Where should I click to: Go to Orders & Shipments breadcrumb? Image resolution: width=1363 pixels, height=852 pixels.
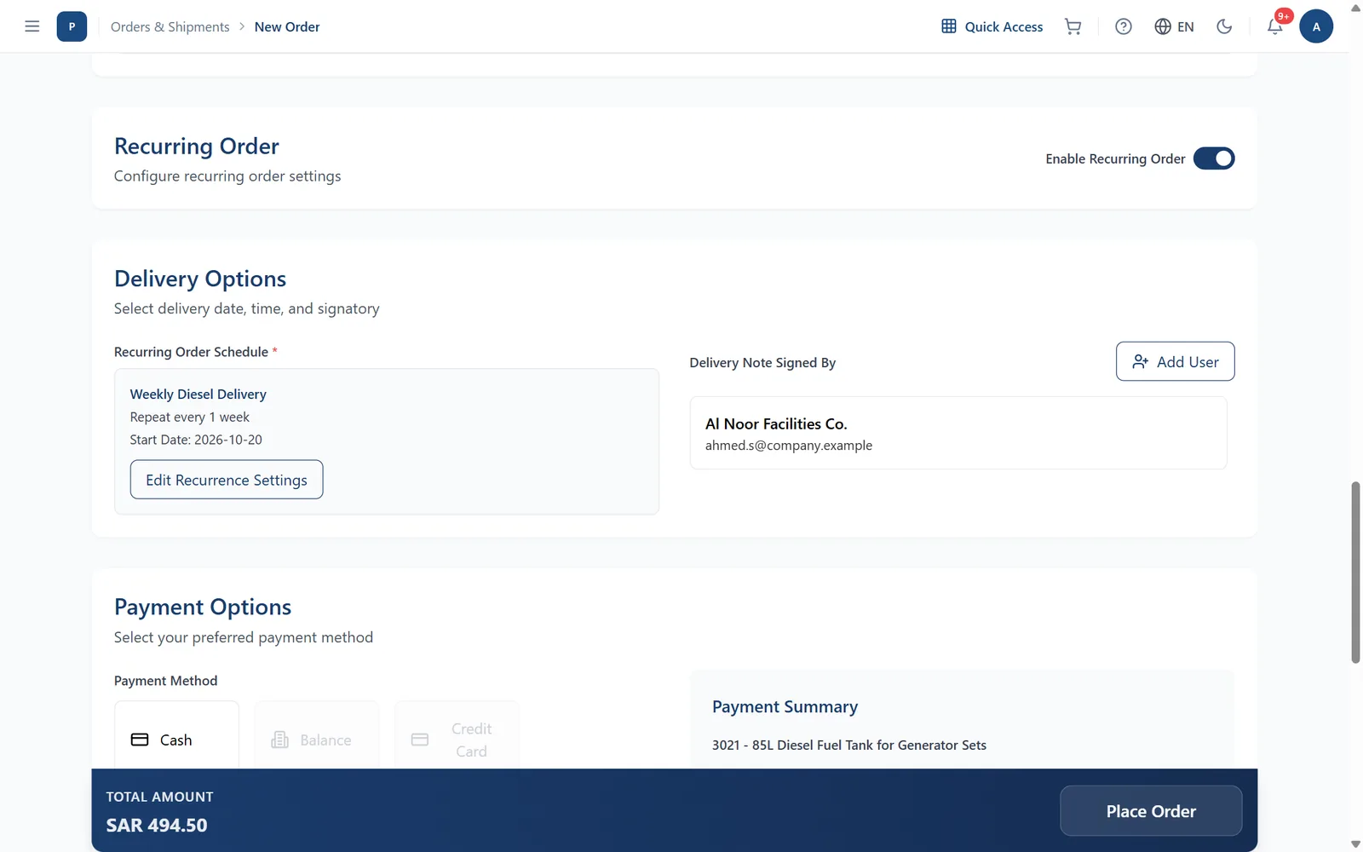pos(170,26)
